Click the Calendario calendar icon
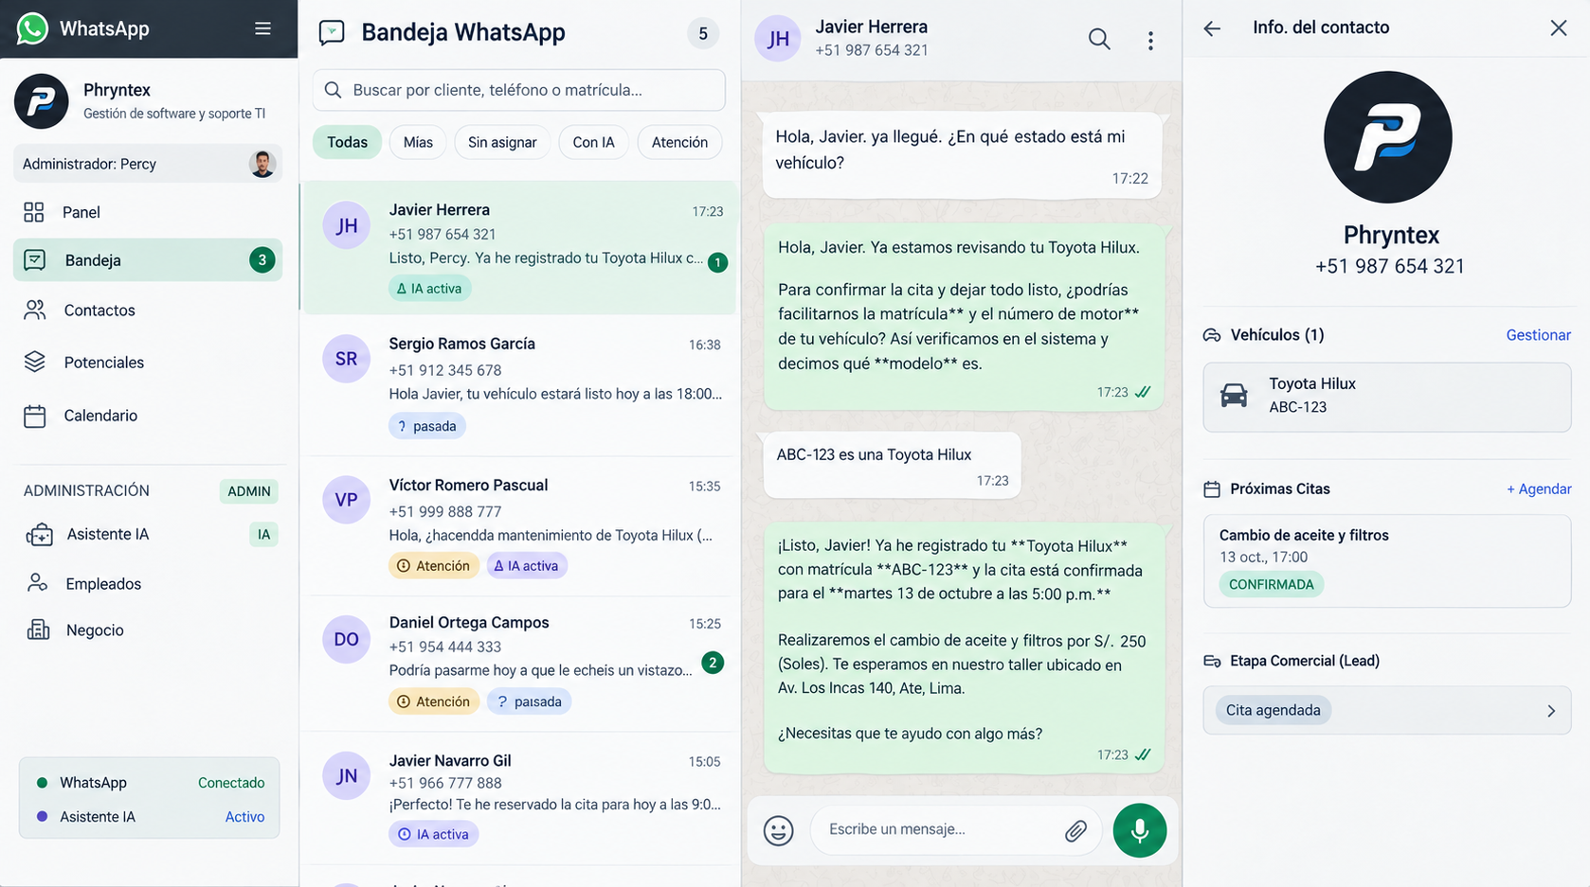 [x=35, y=416]
